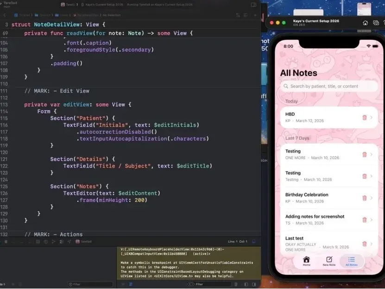Open the Adding notes for screenshot note
This screenshot has height=289, width=385.
coord(329,220)
